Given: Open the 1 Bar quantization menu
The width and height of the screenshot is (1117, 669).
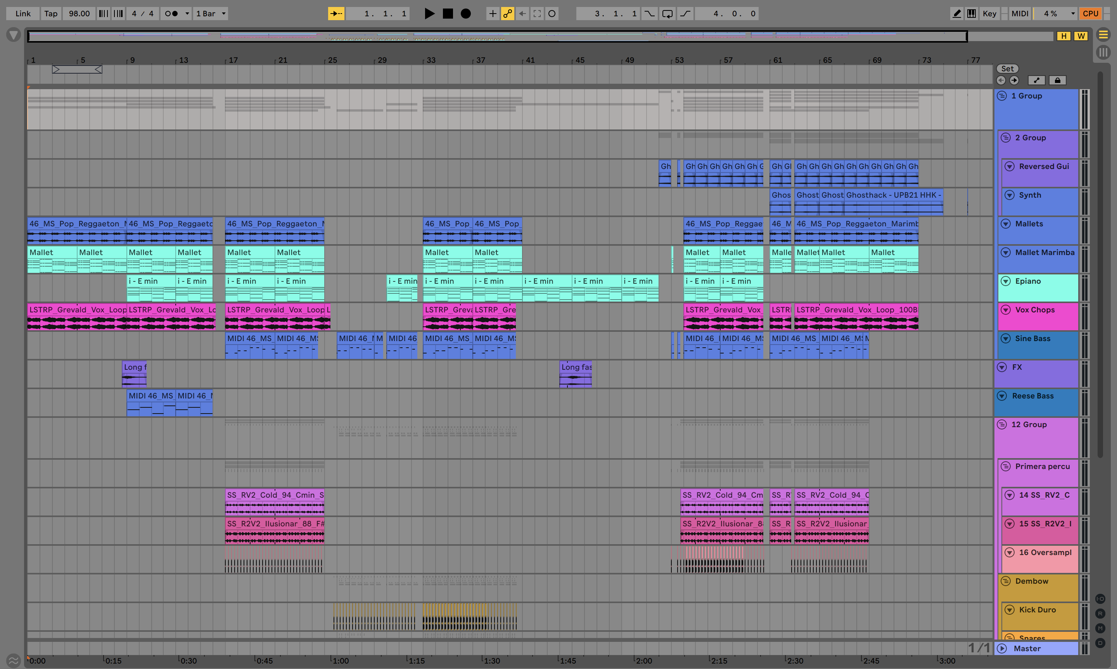Looking at the screenshot, I should 211,14.
